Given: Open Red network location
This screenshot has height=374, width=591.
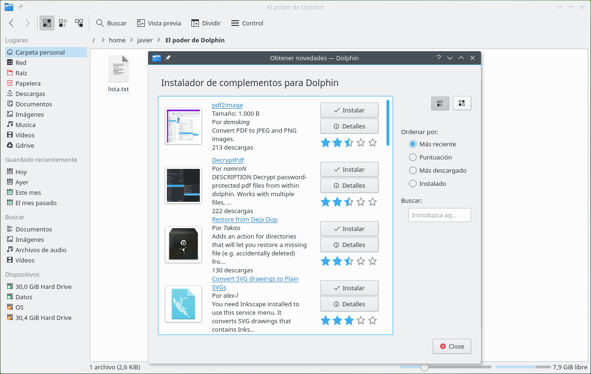Looking at the screenshot, I should tap(46, 63).
